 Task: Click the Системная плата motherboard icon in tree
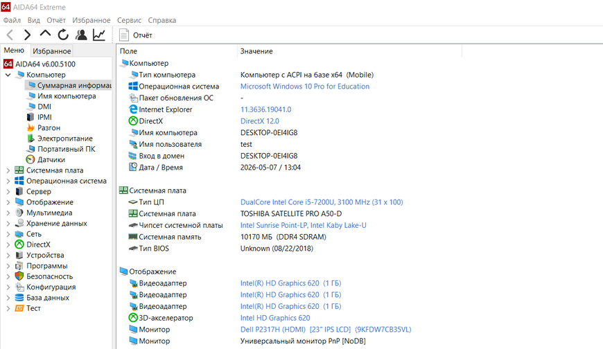tap(19, 170)
